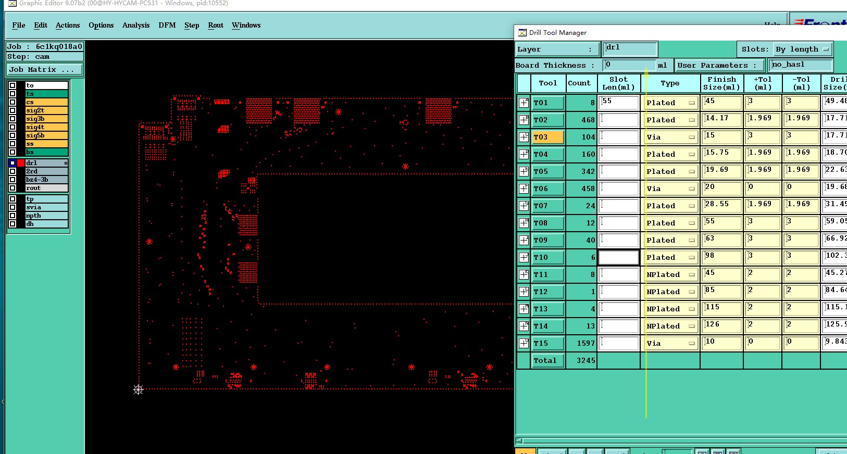This screenshot has height=454, width=847.
Task: Open the Analysis menu
Action: pyautogui.click(x=136, y=25)
